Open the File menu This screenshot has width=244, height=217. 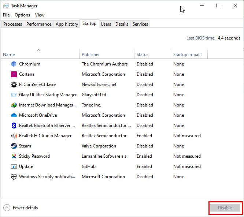click(6, 15)
